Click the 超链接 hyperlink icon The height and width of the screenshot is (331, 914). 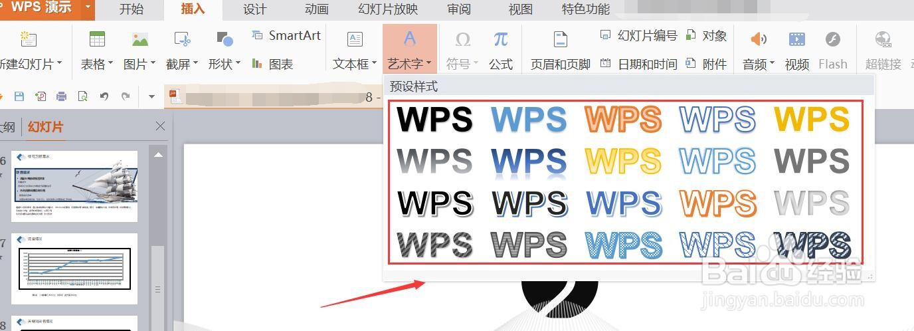pyautogui.click(x=883, y=39)
